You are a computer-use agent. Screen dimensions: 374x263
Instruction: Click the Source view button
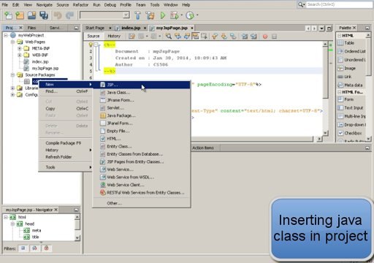click(x=93, y=36)
